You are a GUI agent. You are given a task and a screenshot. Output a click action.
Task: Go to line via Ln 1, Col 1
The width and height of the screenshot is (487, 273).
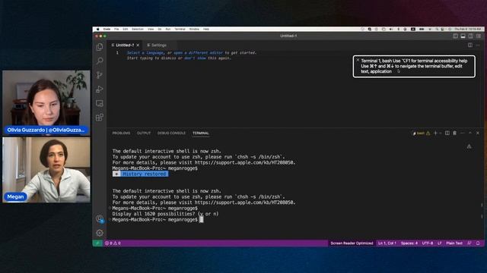(387, 243)
